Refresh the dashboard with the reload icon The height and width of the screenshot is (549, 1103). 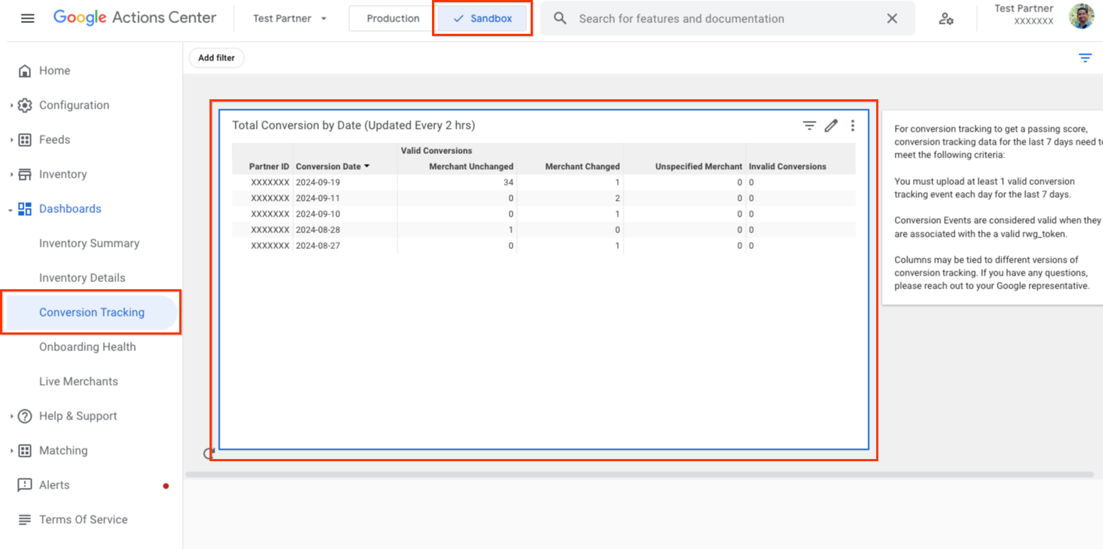[209, 454]
